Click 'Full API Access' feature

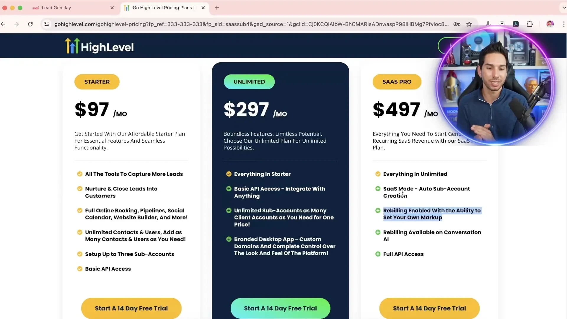pyautogui.click(x=403, y=254)
